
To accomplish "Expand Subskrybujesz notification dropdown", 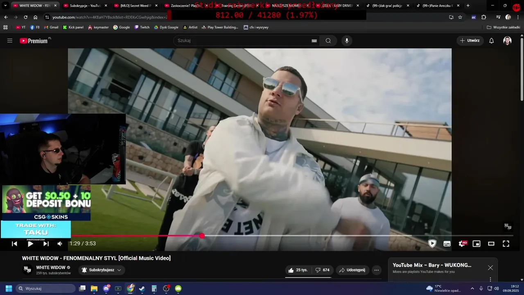I will coord(102,270).
